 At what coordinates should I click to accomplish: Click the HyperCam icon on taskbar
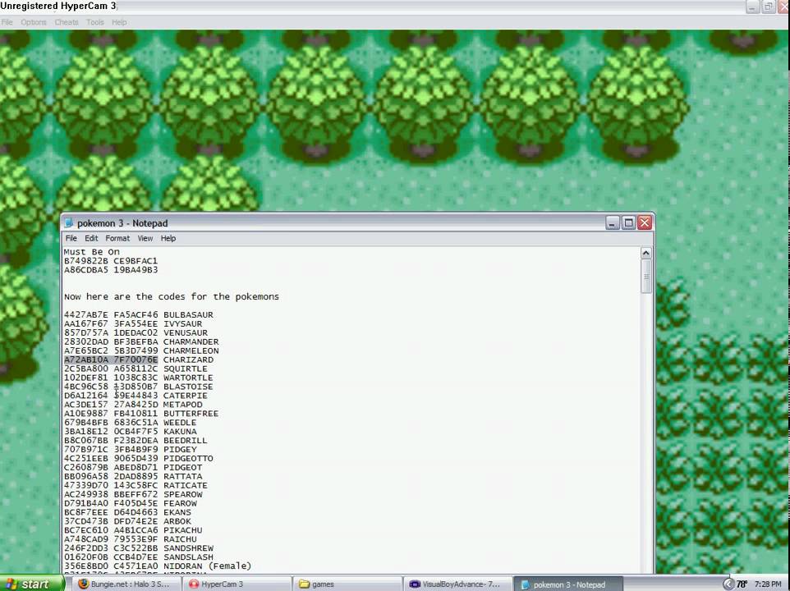tap(194, 584)
